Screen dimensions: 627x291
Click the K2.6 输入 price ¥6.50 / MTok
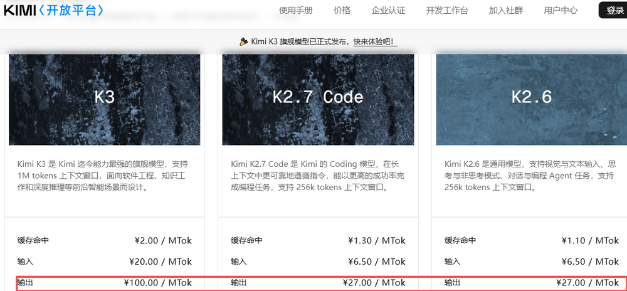click(590, 262)
